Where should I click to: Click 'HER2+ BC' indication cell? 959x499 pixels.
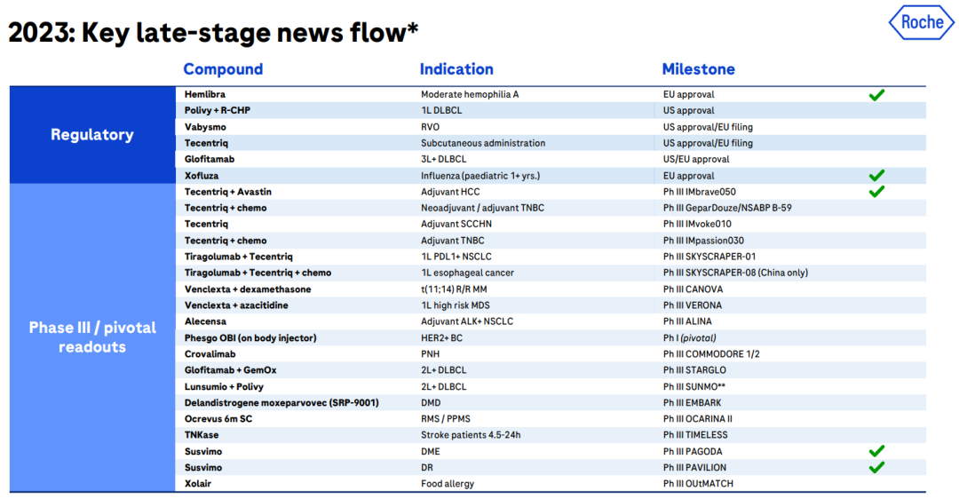441,337
